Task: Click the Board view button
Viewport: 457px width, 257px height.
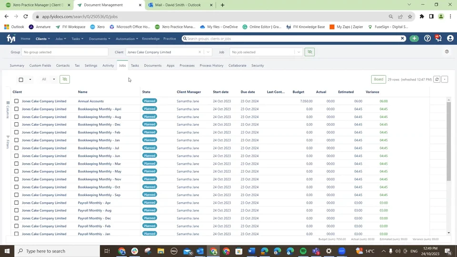Action: point(378,79)
